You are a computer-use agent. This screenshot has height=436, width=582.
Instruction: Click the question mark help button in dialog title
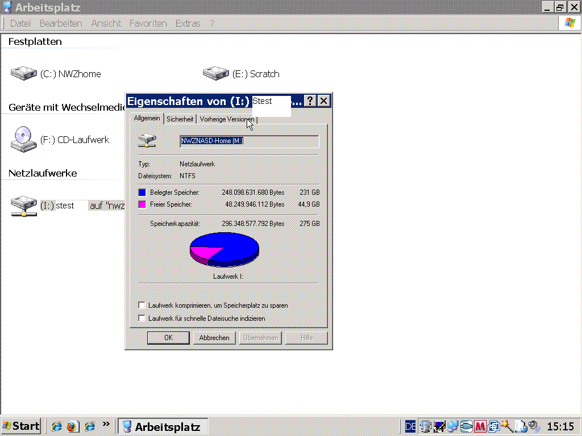(310, 101)
